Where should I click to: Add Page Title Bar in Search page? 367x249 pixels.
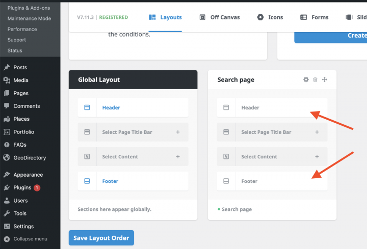(317, 132)
